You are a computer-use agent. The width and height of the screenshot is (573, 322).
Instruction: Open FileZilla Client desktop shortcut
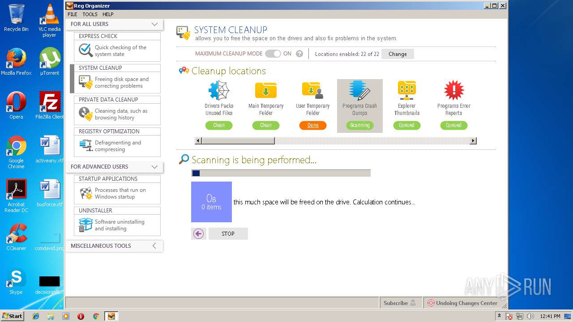pos(49,106)
